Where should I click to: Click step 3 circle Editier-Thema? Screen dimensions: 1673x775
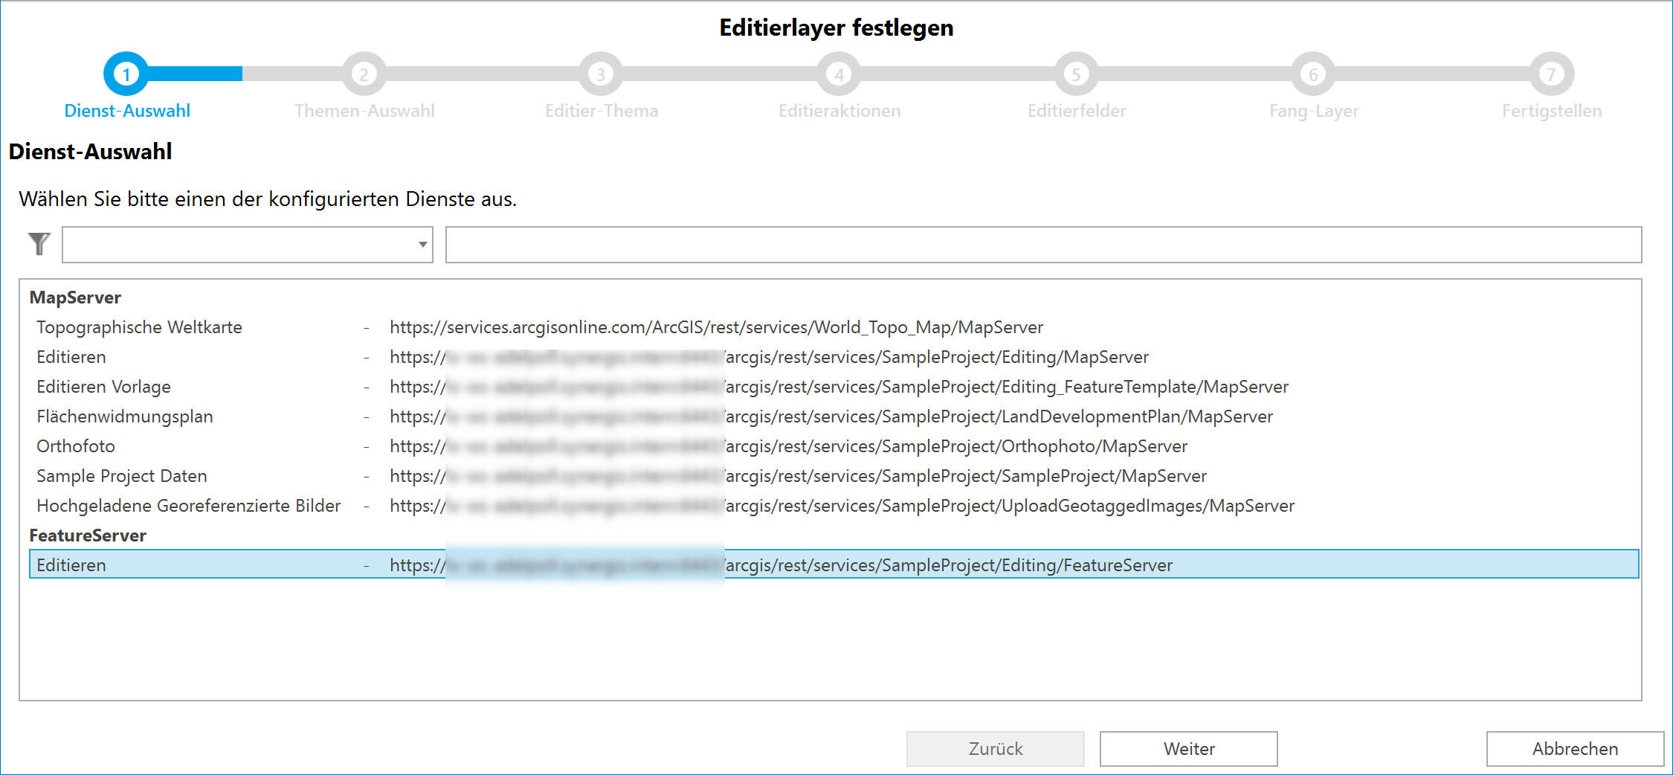coord(600,74)
